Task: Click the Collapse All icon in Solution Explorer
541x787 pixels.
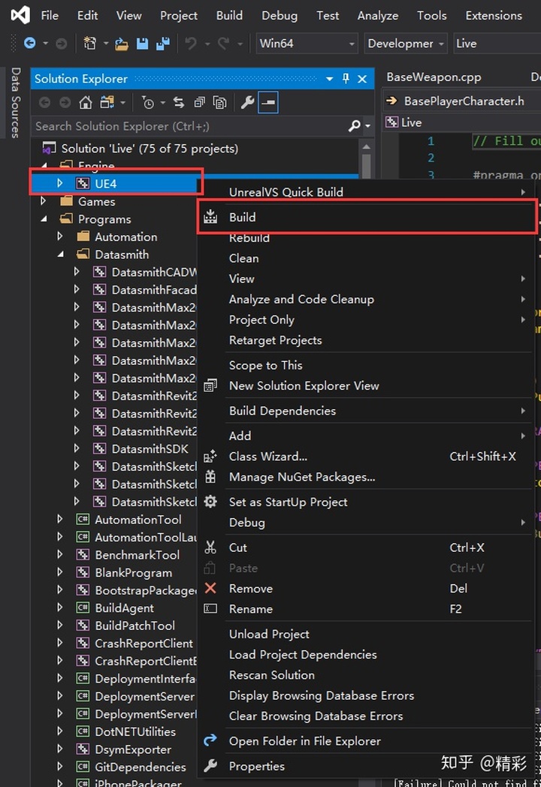Action: 199,102
